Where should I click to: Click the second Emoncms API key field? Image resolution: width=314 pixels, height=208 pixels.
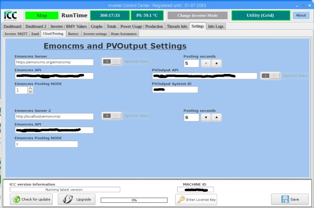[54, 130]
